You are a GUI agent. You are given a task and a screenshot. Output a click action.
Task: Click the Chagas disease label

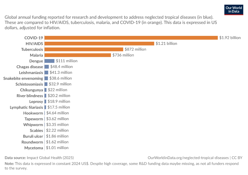[30, 67]
